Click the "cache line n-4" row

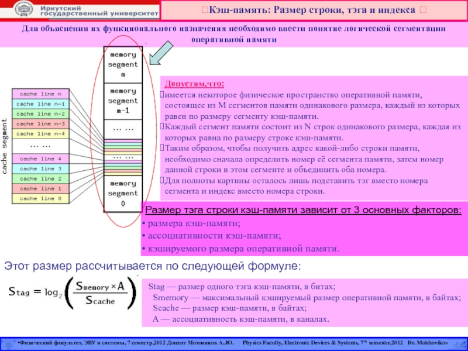coord(40,133)
